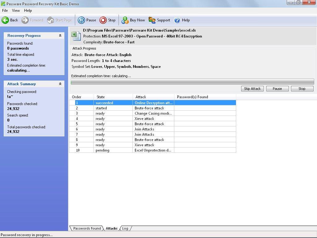Click the Back toolbar label

point(14,20)
